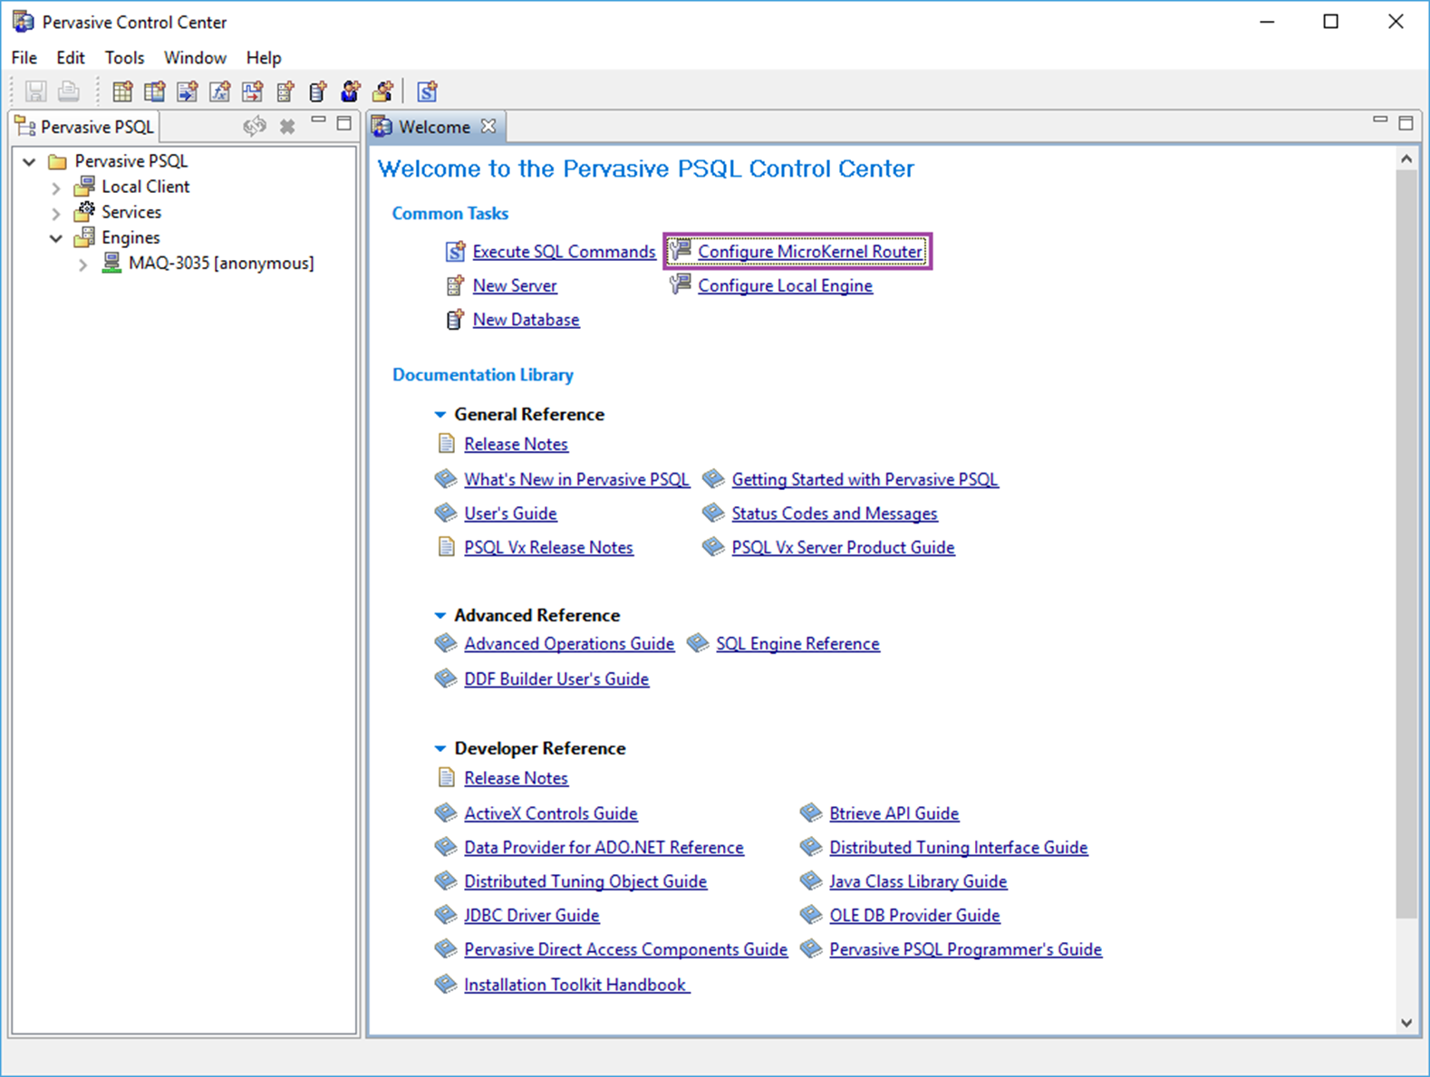Image resolution: width=1430 pixels, height=1077 pixels.
Task: Collapse the Engines tree node
Action: coord(56,238)
